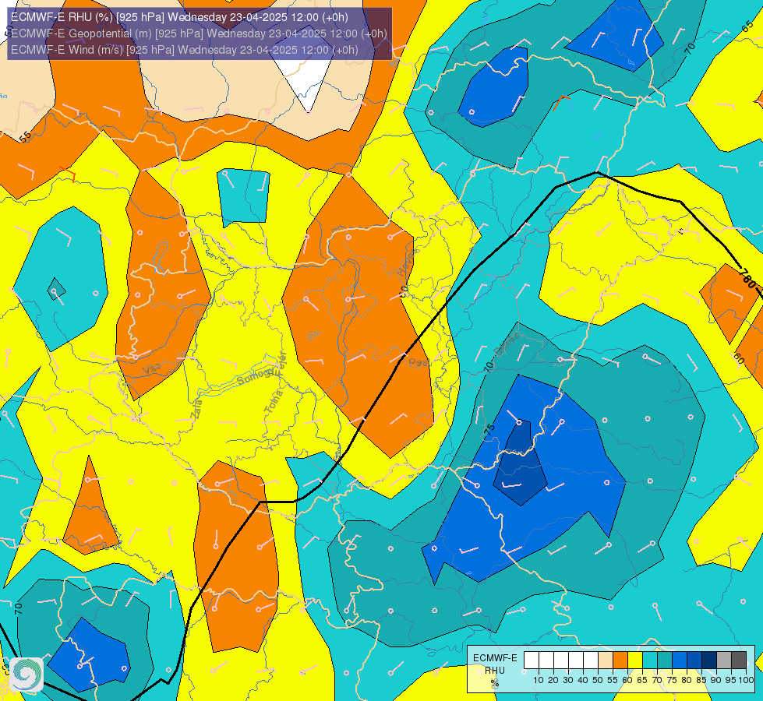The height and width of the screenshot is (701, 763).
Task: Click the 'Somogy' county label on map
Action: pos(256,375)
